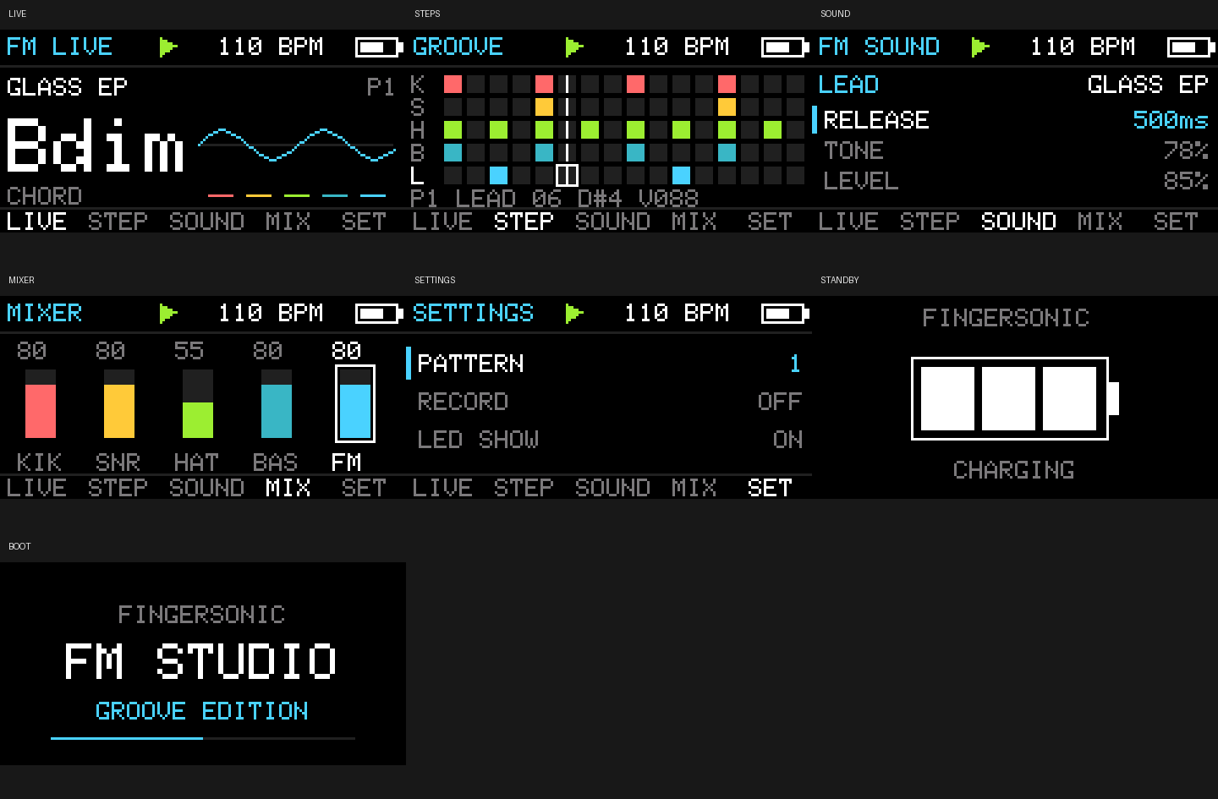Screen dimensions: 1218x799
Task: Click the battery icon on the FM Live screen
Action: 379,47
